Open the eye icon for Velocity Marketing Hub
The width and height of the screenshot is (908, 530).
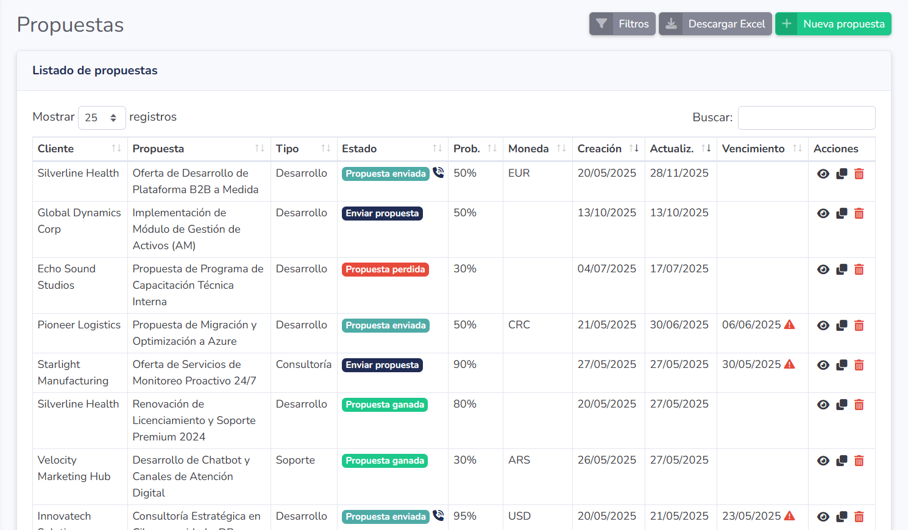[823, 461]
